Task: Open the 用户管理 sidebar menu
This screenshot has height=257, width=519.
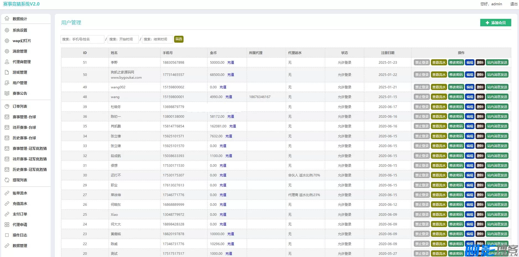Action: [x=20, y=83]
